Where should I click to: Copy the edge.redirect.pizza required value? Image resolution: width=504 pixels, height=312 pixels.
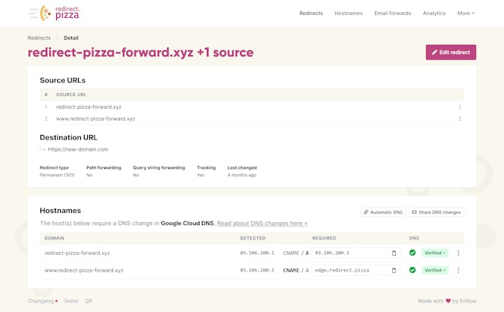tap(394, 271)
